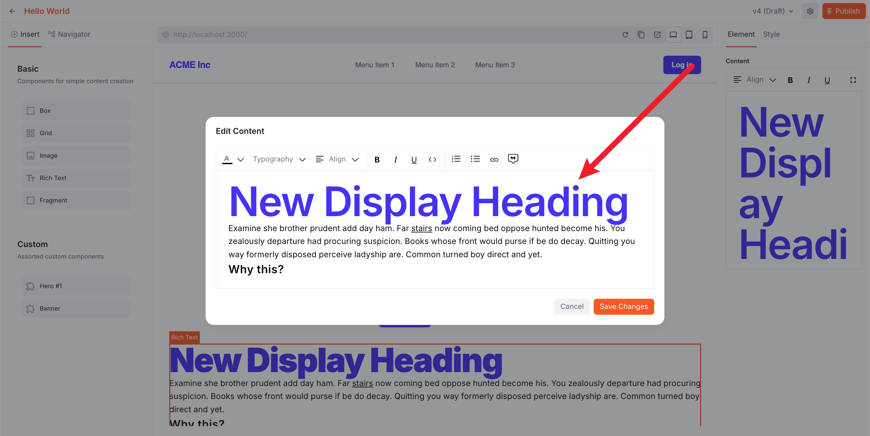The height and width of the screenshot is (436, 870).
Task: Open the Typography dropdown
Action: pos(278,159)
